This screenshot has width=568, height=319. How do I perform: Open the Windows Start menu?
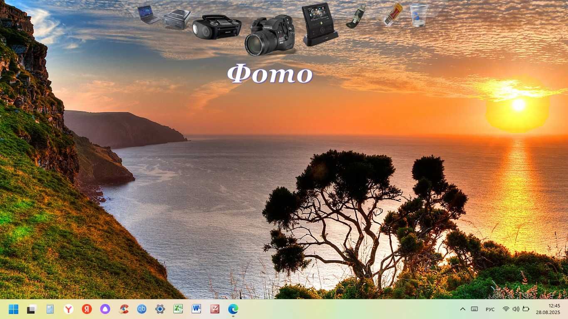point(13,309)
